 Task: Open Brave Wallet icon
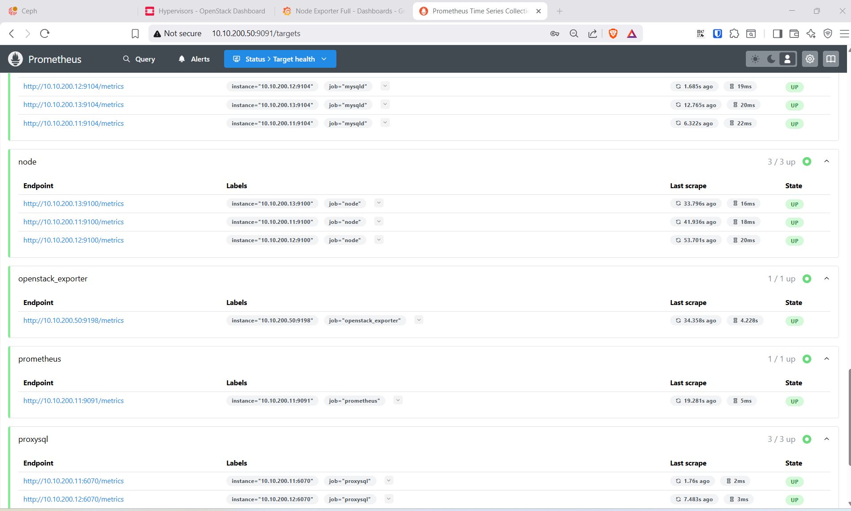(794, 33)
